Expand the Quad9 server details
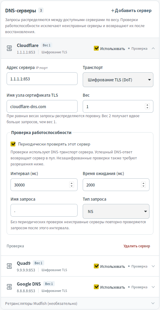The image size is (160, 310). 153,266
